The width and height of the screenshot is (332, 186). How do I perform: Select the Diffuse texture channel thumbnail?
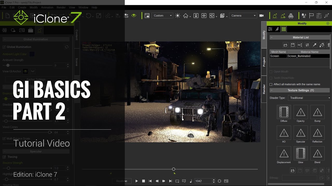pos(284,112)
